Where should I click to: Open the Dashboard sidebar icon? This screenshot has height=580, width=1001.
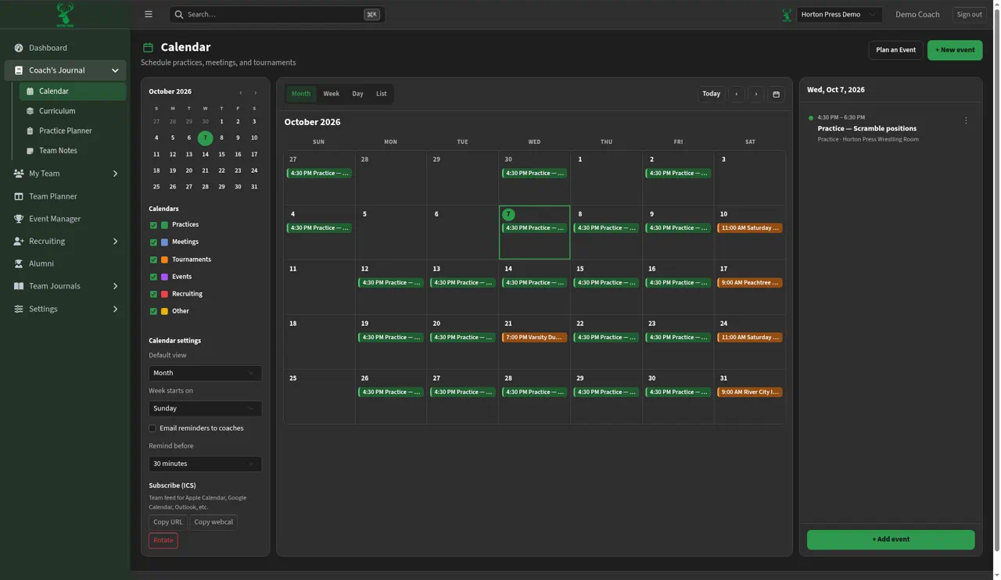(x=19, y=48)
